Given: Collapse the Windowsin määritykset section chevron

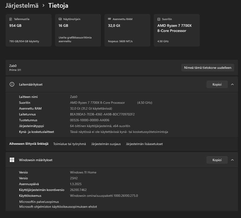Looking at the screenshot, I should (232, 160).
